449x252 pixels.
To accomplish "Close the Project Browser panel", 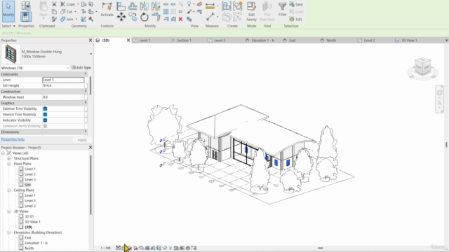I will click(x=91, y=148).
